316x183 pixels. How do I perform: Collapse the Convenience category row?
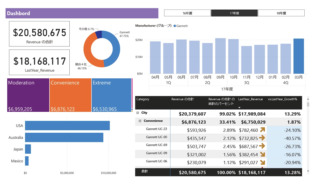click(140, 121)
